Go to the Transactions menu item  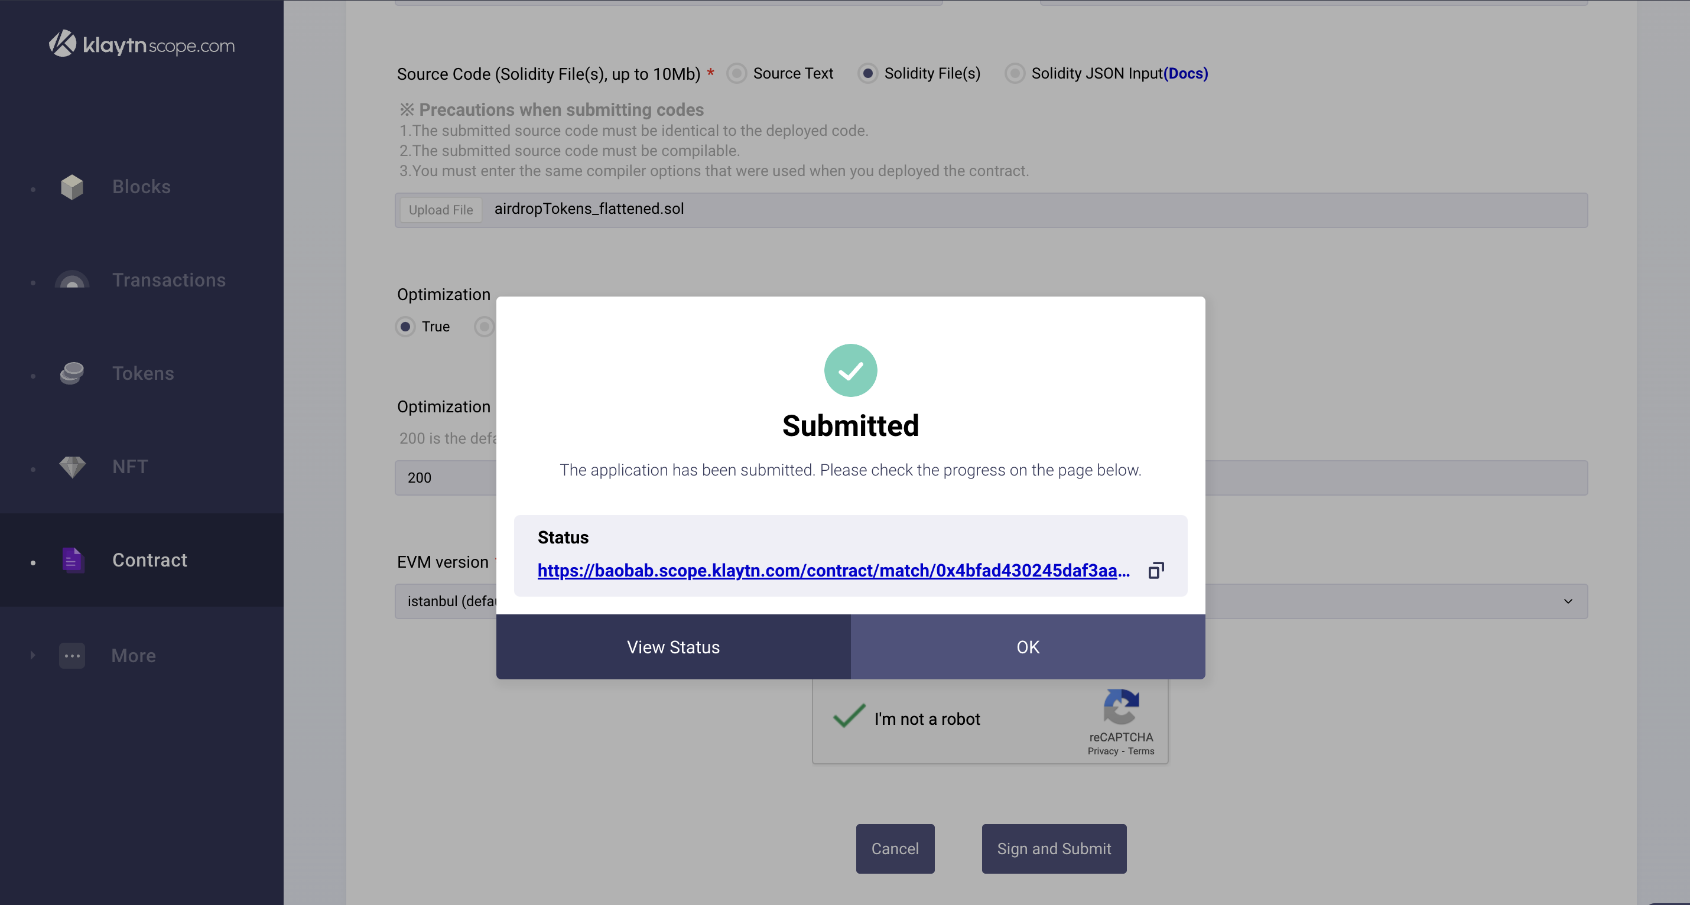(168, 281)
